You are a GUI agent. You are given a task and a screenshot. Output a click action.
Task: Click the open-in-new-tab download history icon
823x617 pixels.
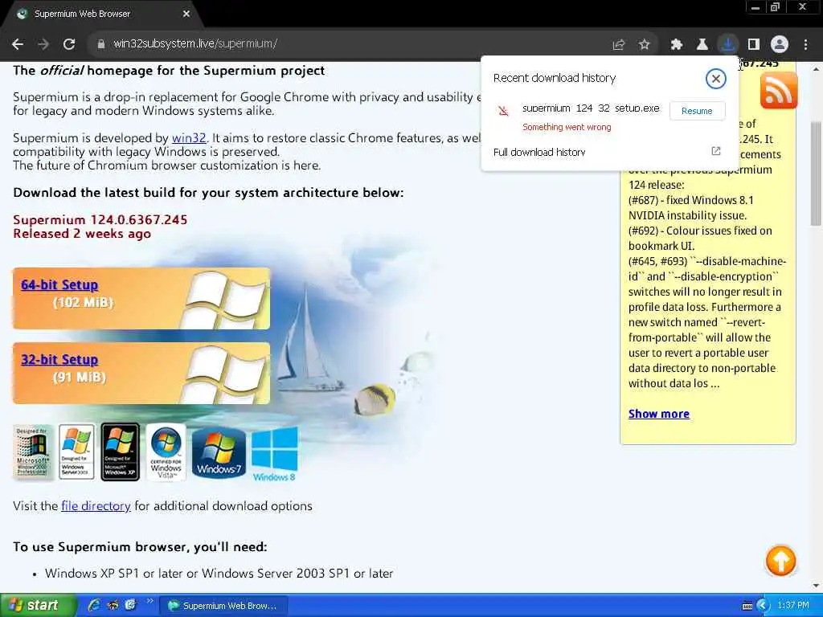[x=716, y=151]
